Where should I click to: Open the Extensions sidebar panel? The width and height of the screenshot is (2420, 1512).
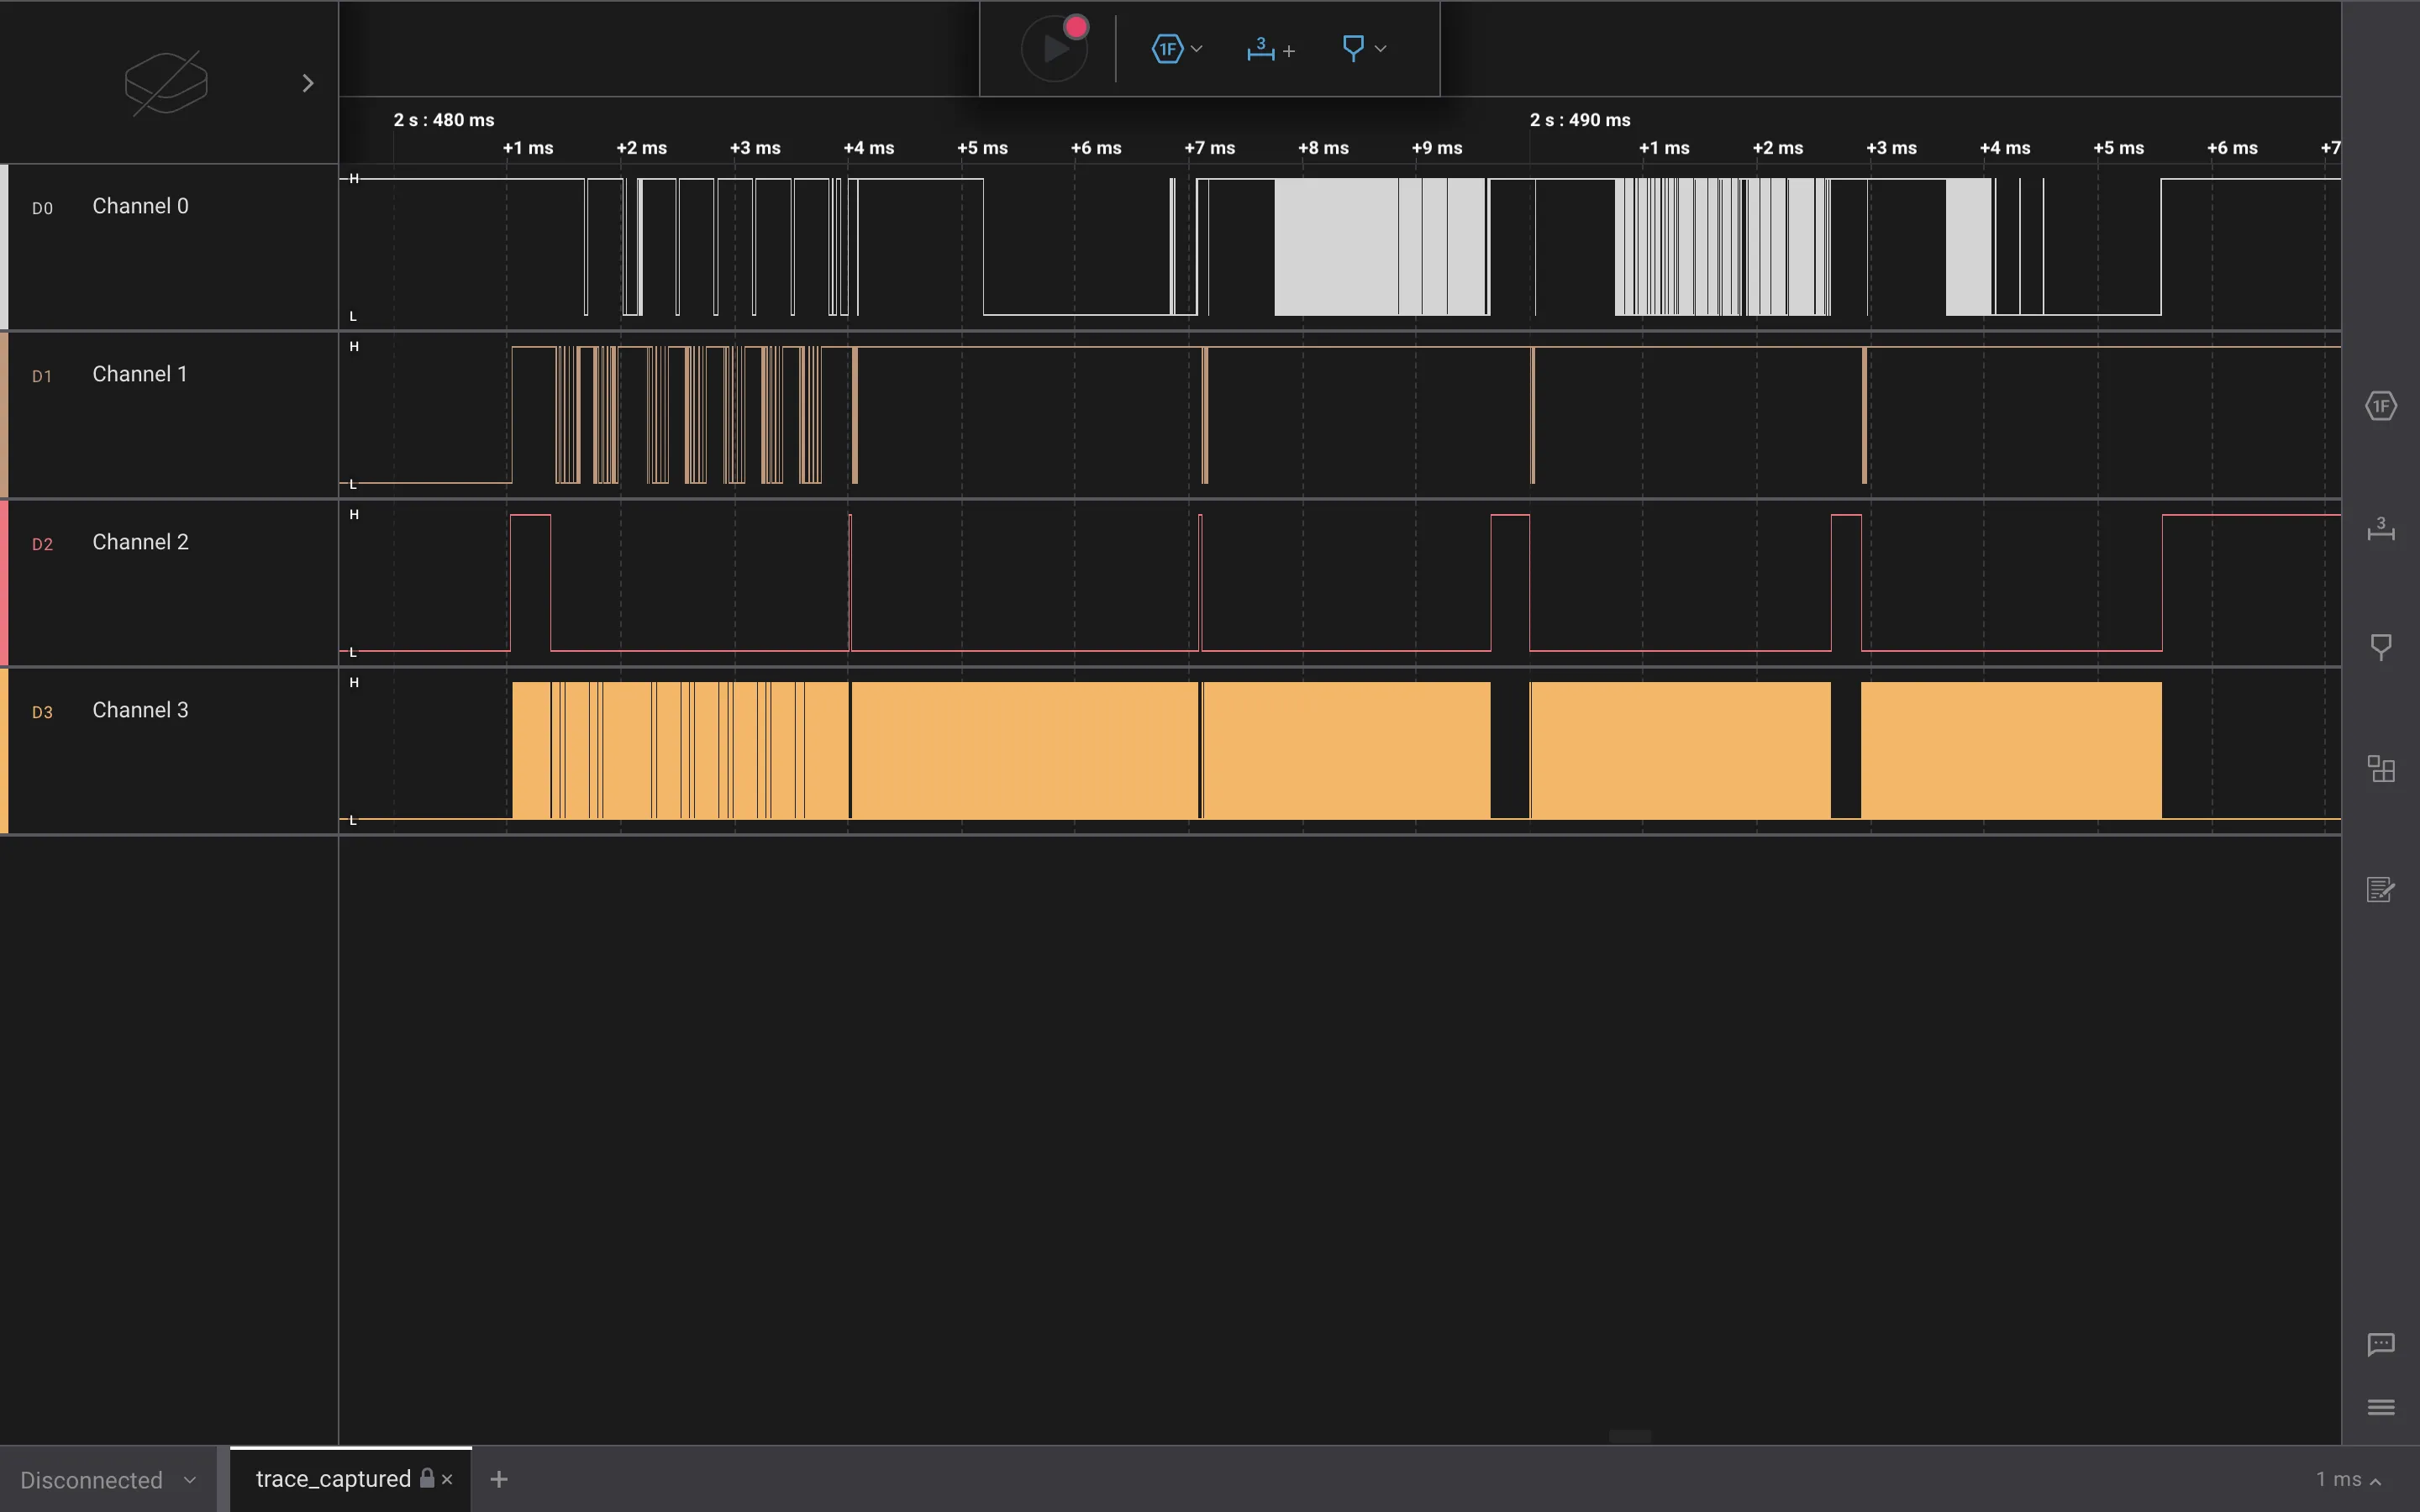point(2381,769)
